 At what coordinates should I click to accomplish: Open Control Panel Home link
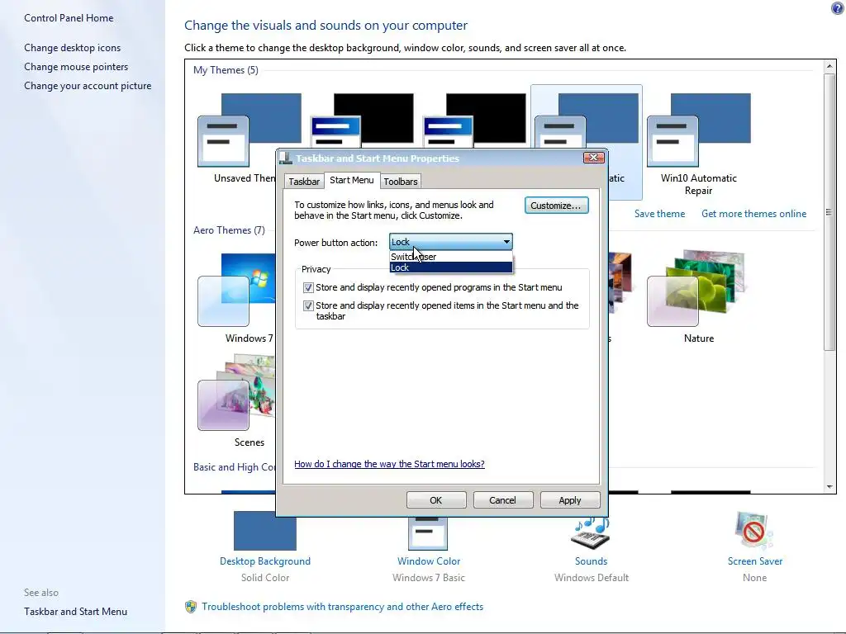pos(69,18)
